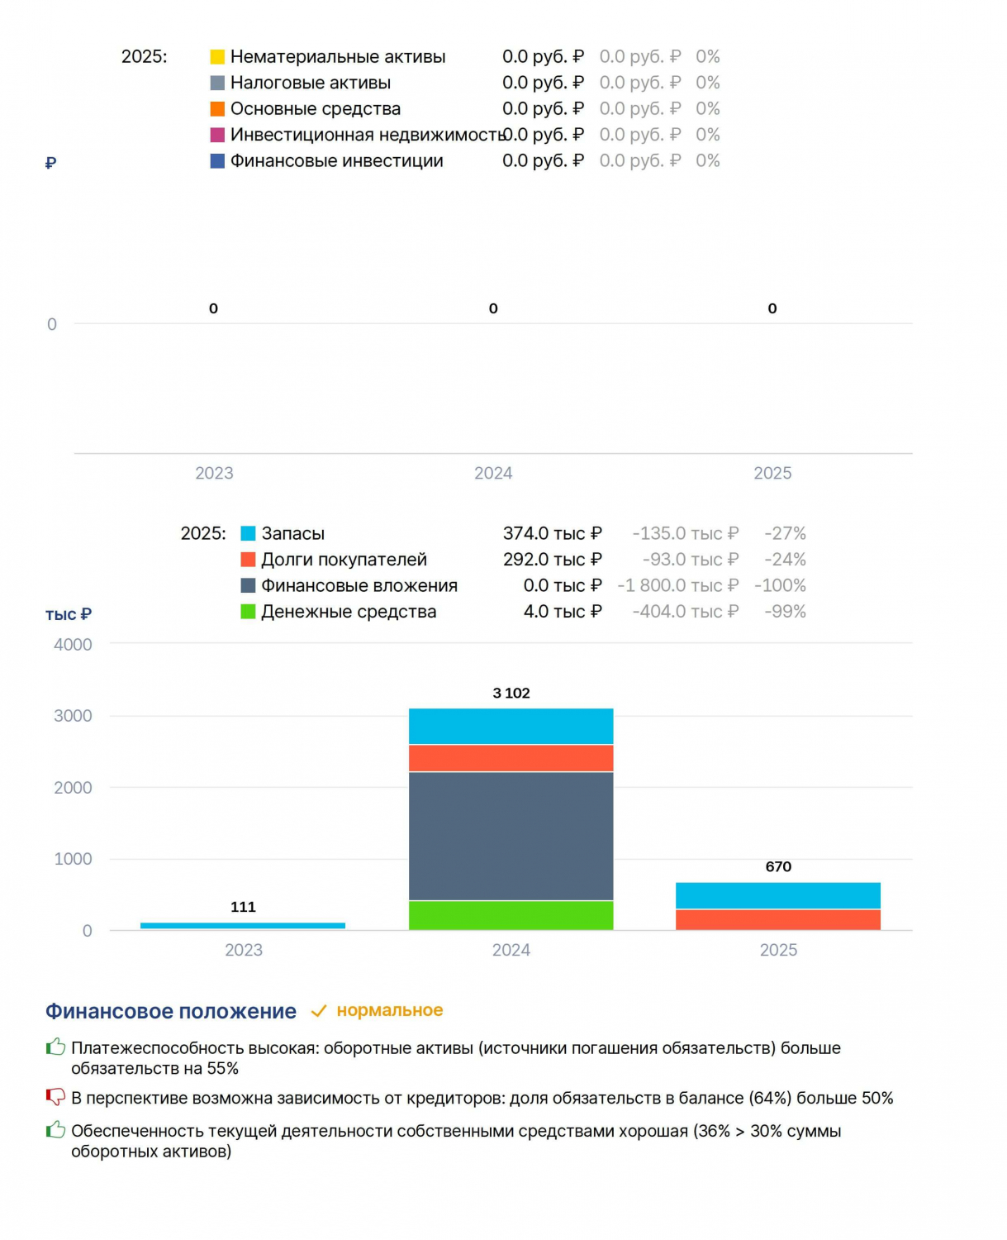Select the dark Финансовые вложения segment of 2024 bar
The width and height of the screenshot is (1007, 1240).
(x=511, y=836)
